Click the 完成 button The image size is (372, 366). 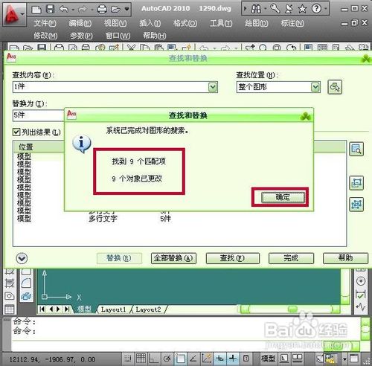[291, 258]
